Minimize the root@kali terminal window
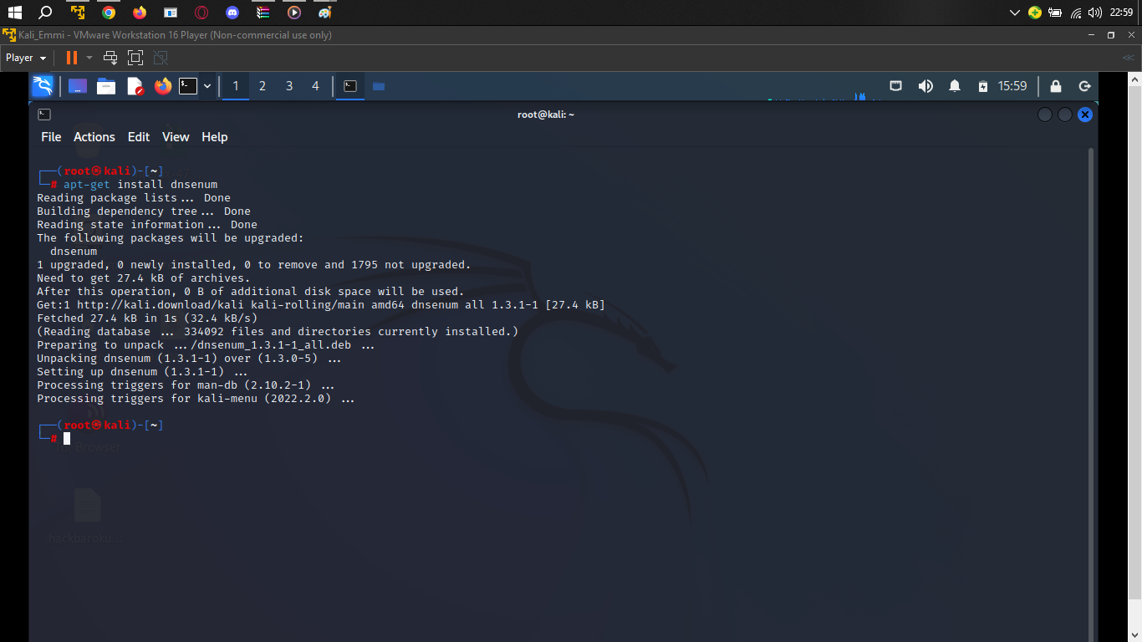 (x=1045, y=115)
